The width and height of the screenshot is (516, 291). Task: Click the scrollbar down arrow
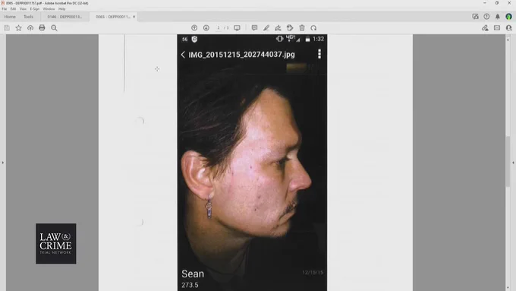(x=508, y=288)
